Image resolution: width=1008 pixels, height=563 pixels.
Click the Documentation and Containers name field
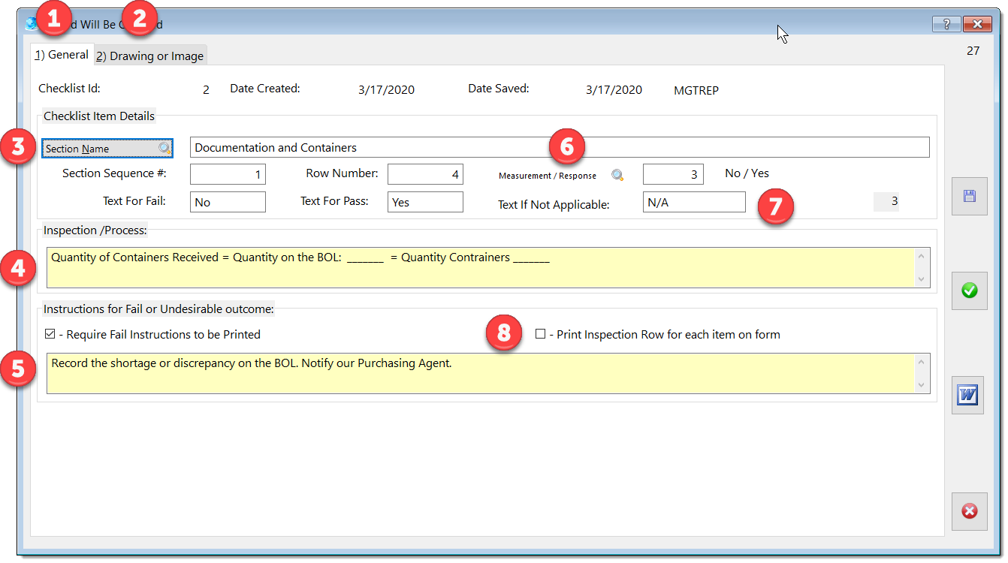(x=559, y=148)
